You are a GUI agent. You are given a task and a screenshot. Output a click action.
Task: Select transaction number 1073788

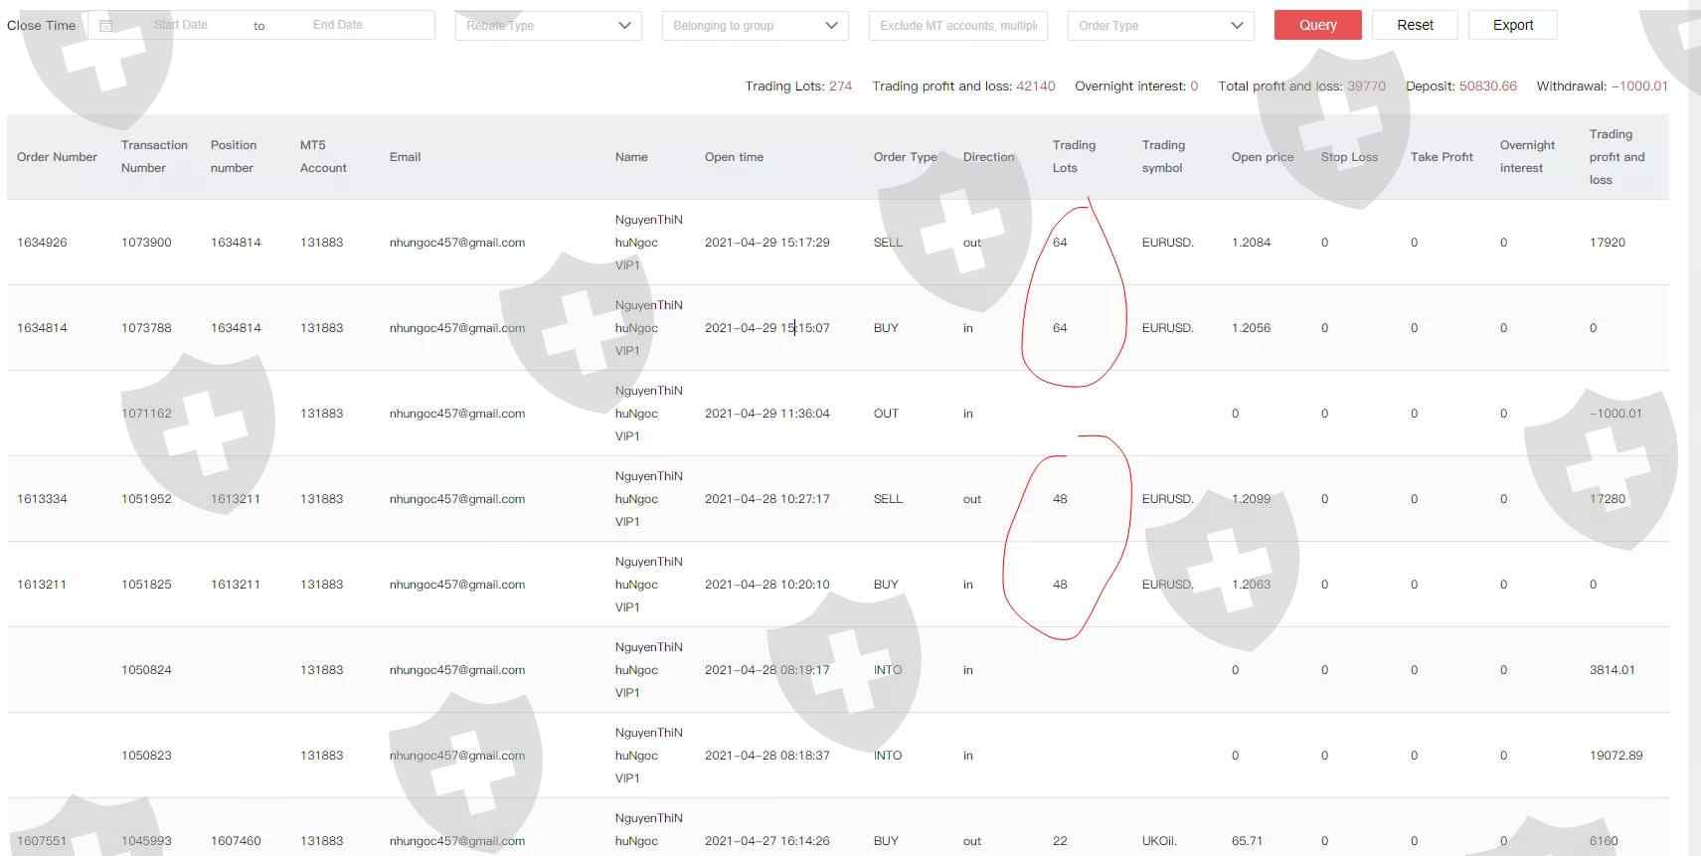146,328
